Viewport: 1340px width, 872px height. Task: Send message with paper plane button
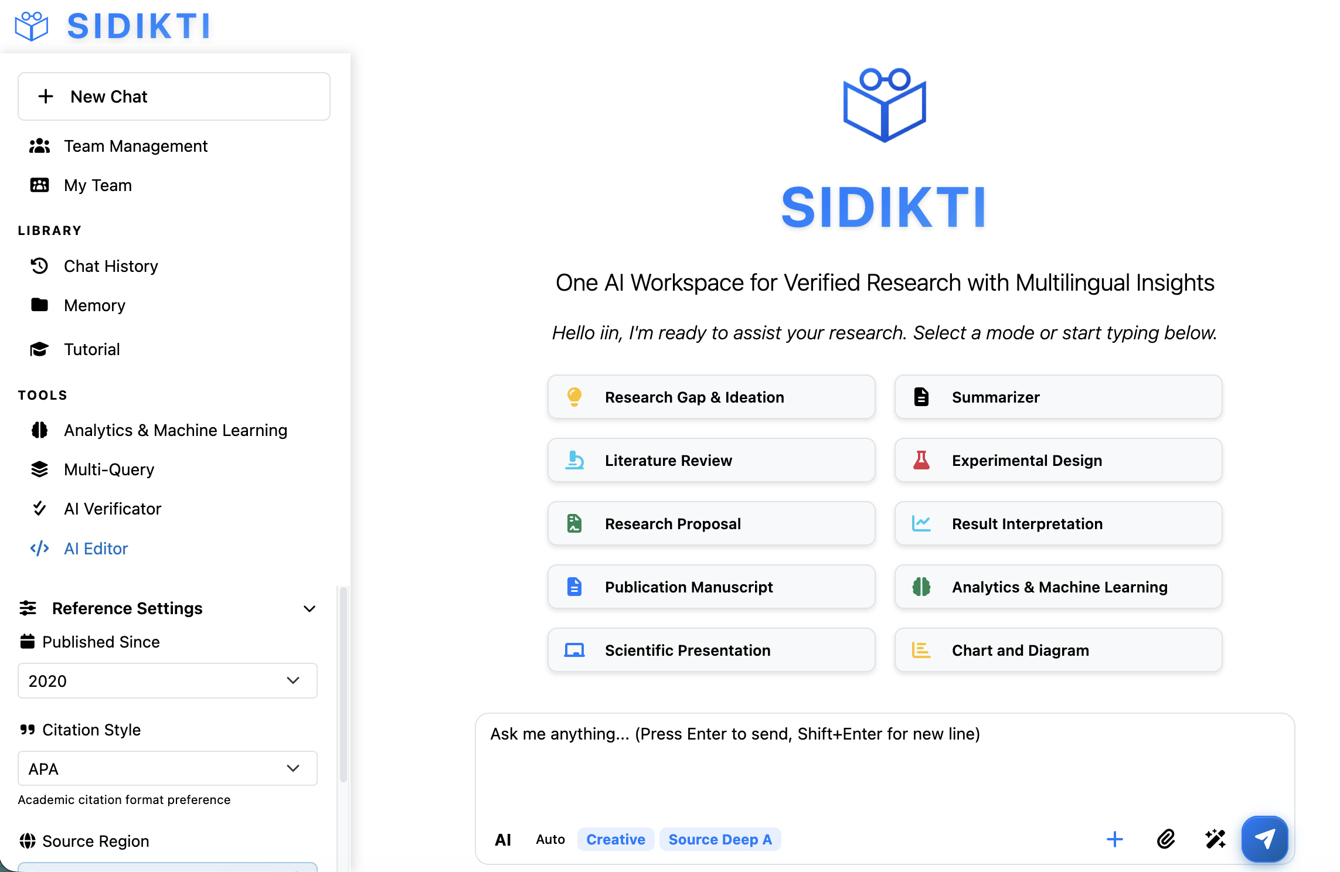[1265, 839]
